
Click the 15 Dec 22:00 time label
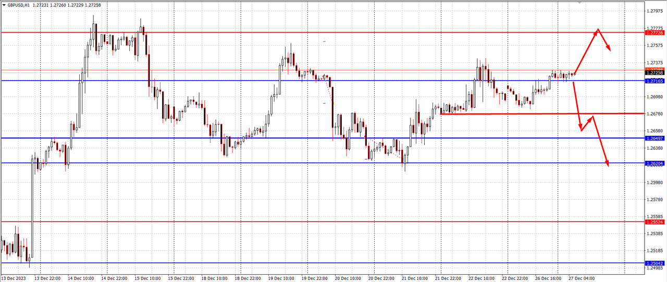click(x=181, y=278)
